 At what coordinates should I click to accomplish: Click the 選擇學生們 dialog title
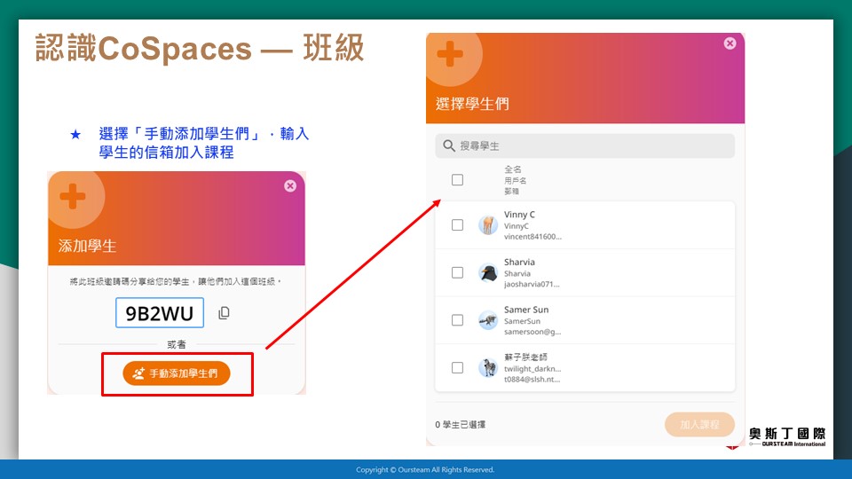[x=472, y=104]
